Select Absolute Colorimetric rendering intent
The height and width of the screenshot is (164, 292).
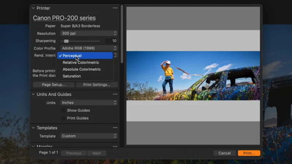tap(85, 69)
